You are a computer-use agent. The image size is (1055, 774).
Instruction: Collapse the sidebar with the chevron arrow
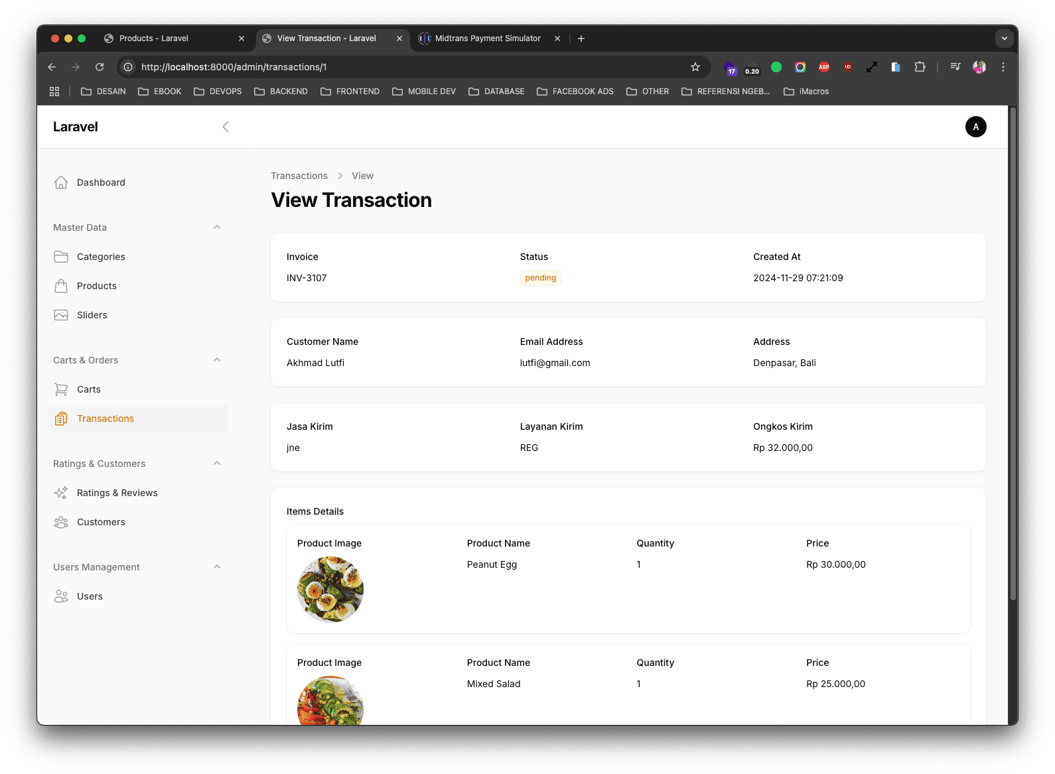[226, 127]
